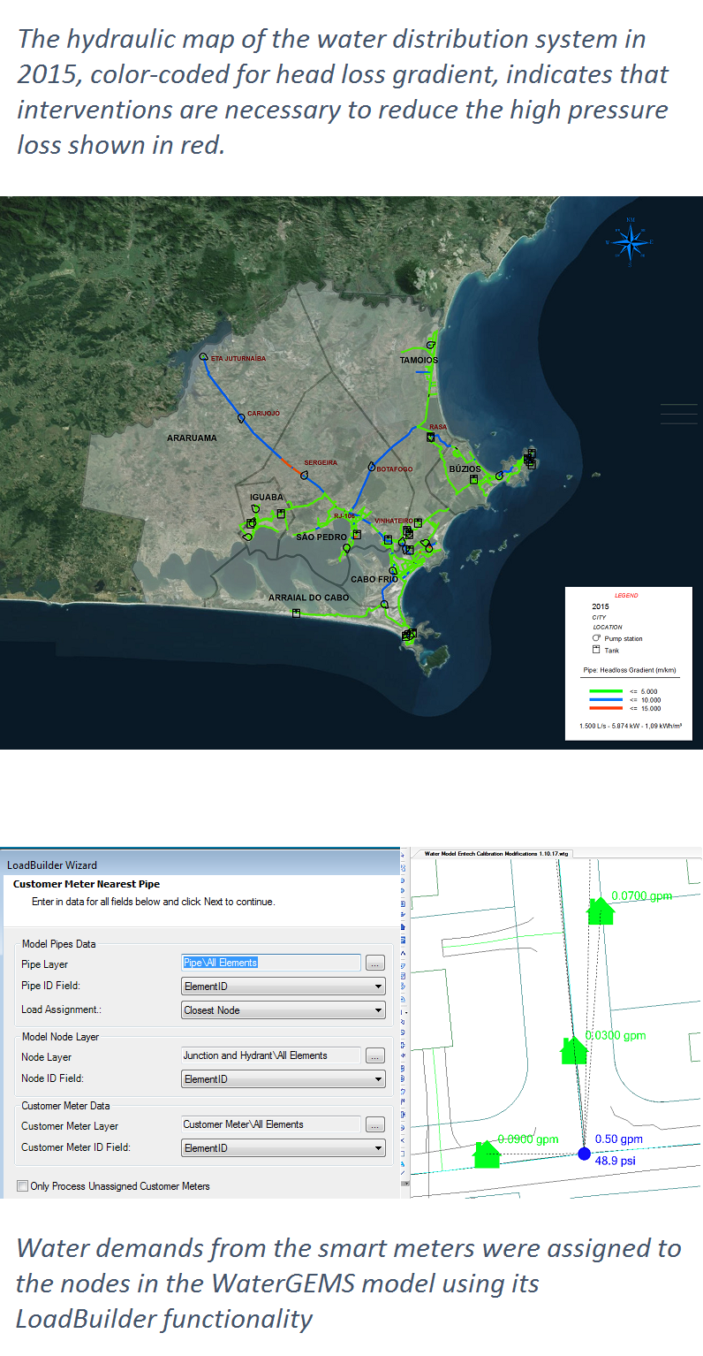This screenshot has width=703, height=1356.
Task: Enable Only Process Unassigned Customer Meters
Action: (x=22, y=1185)
